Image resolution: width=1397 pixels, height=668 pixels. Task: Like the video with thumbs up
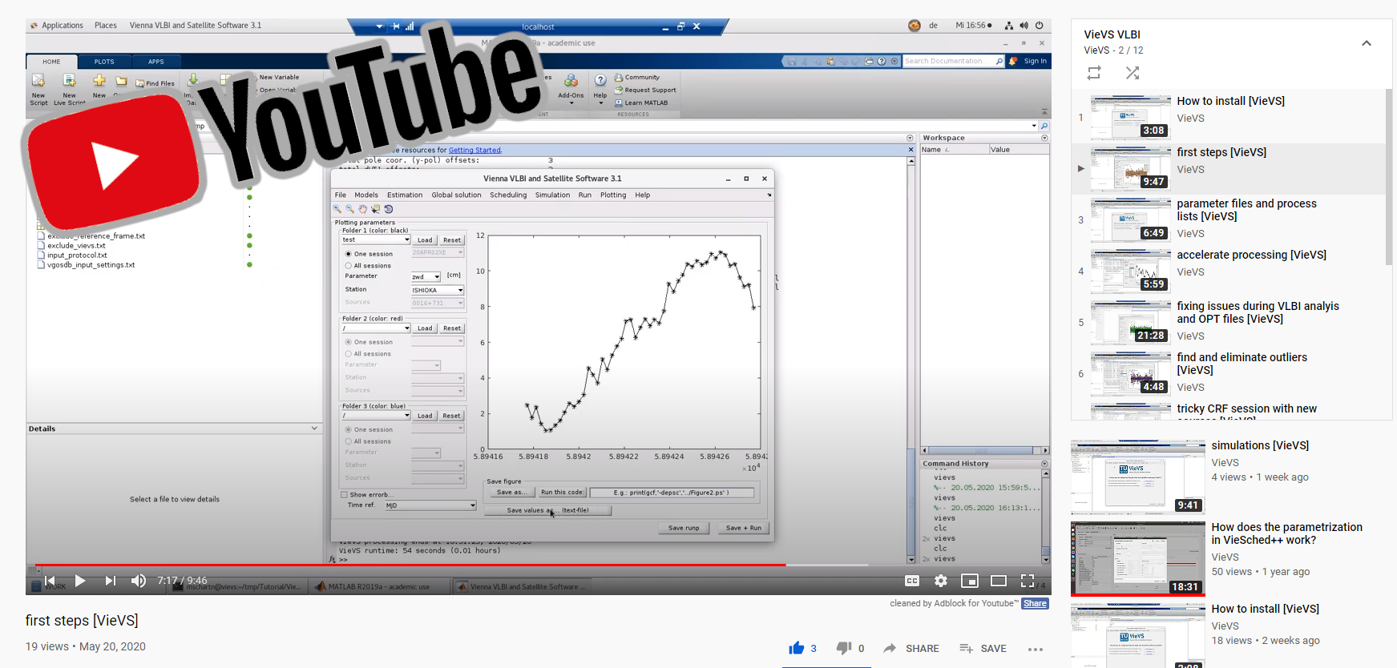tap(796, 648)
